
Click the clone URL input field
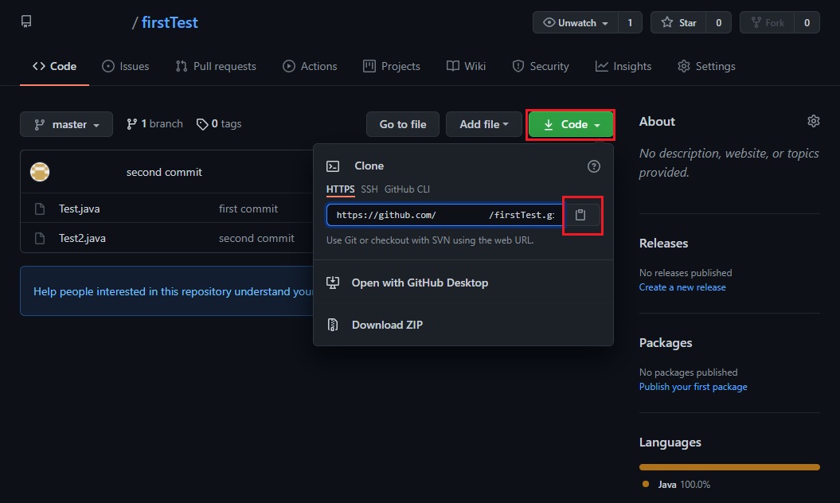(x=444, y=215)
